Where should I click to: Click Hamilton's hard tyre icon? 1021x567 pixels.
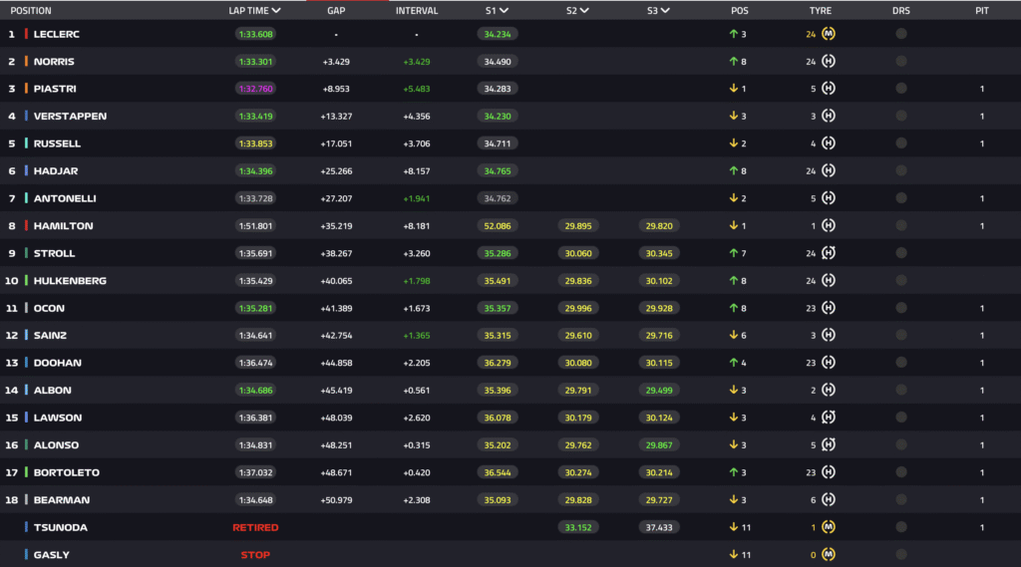click(829, 226)
